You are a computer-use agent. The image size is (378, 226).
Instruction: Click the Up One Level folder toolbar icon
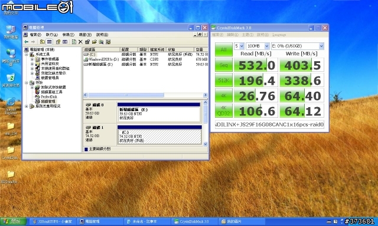[x=43, y=42]
